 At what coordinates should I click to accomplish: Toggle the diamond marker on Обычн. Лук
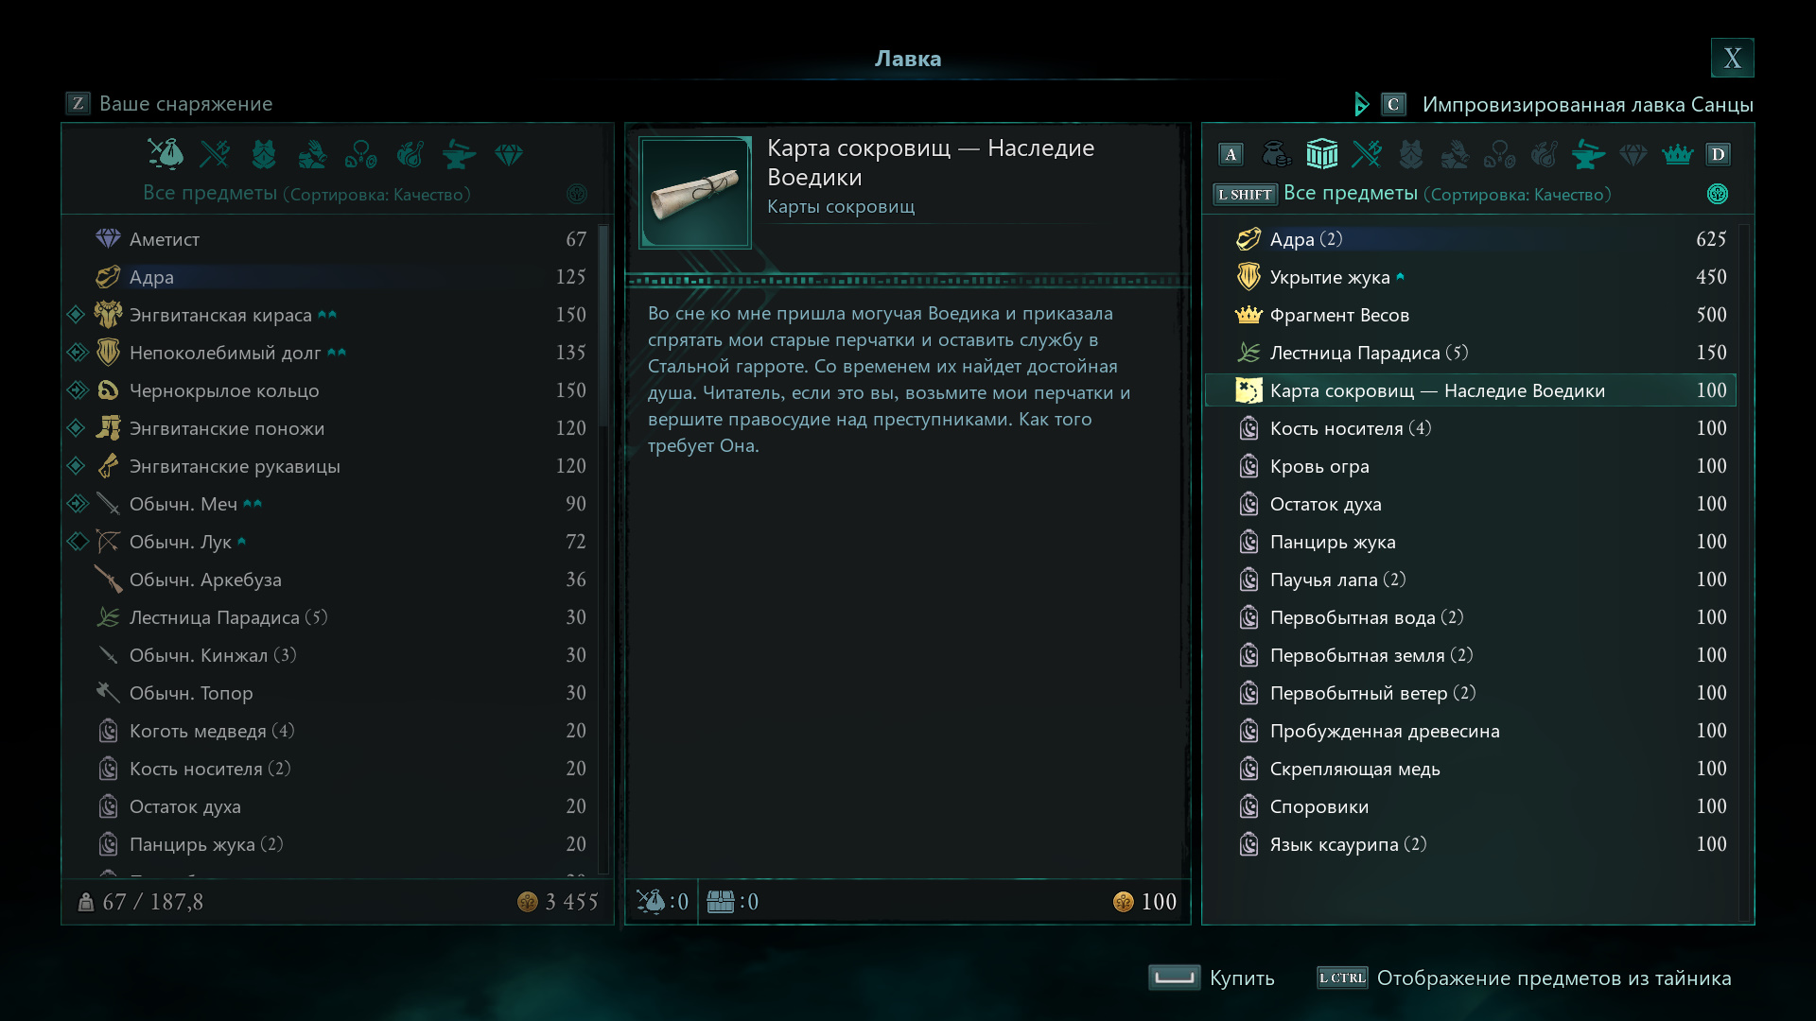pos(77,542)
